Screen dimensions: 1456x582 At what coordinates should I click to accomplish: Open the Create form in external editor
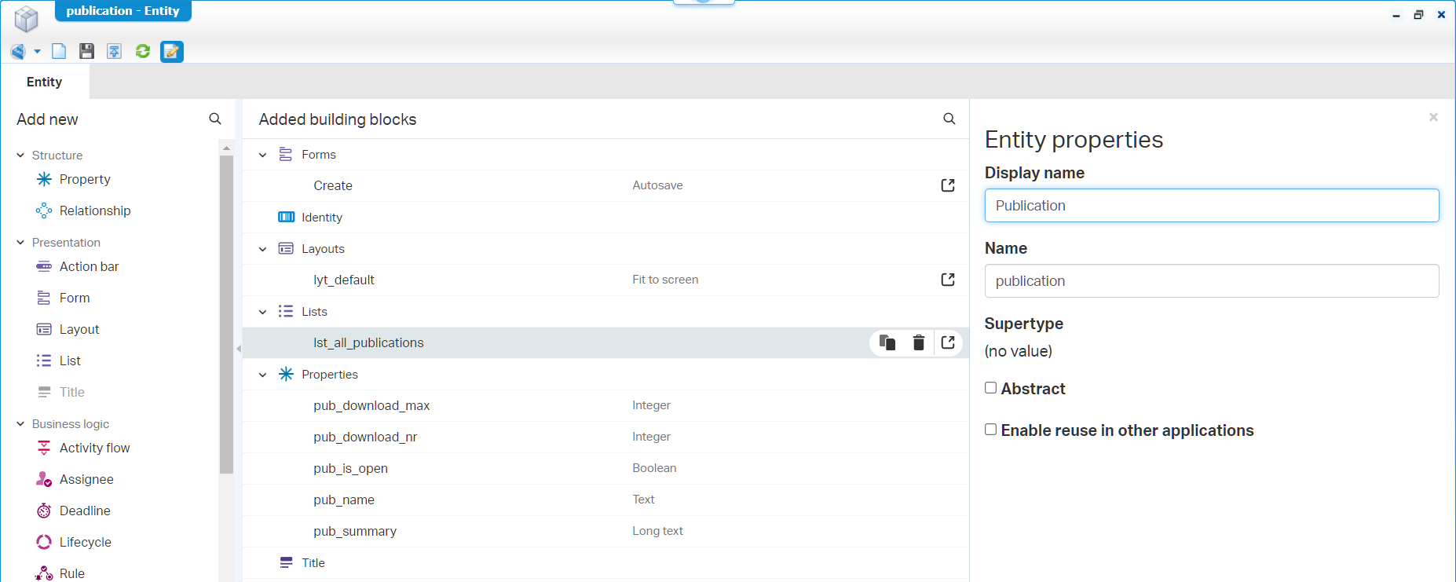(x=948, y=185)
